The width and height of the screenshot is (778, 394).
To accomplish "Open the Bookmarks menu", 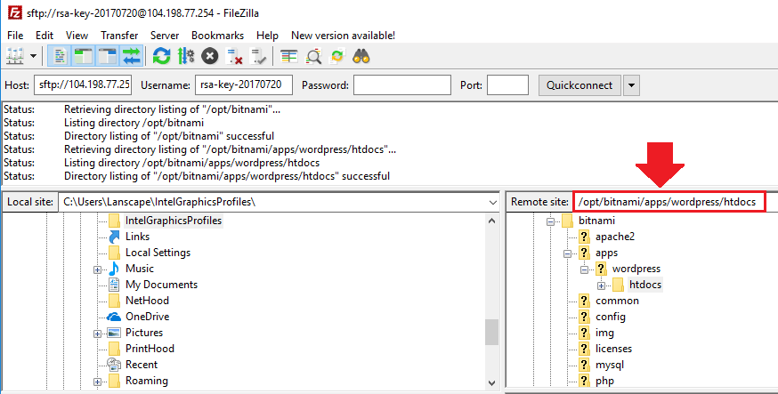I will pos(218,36).
